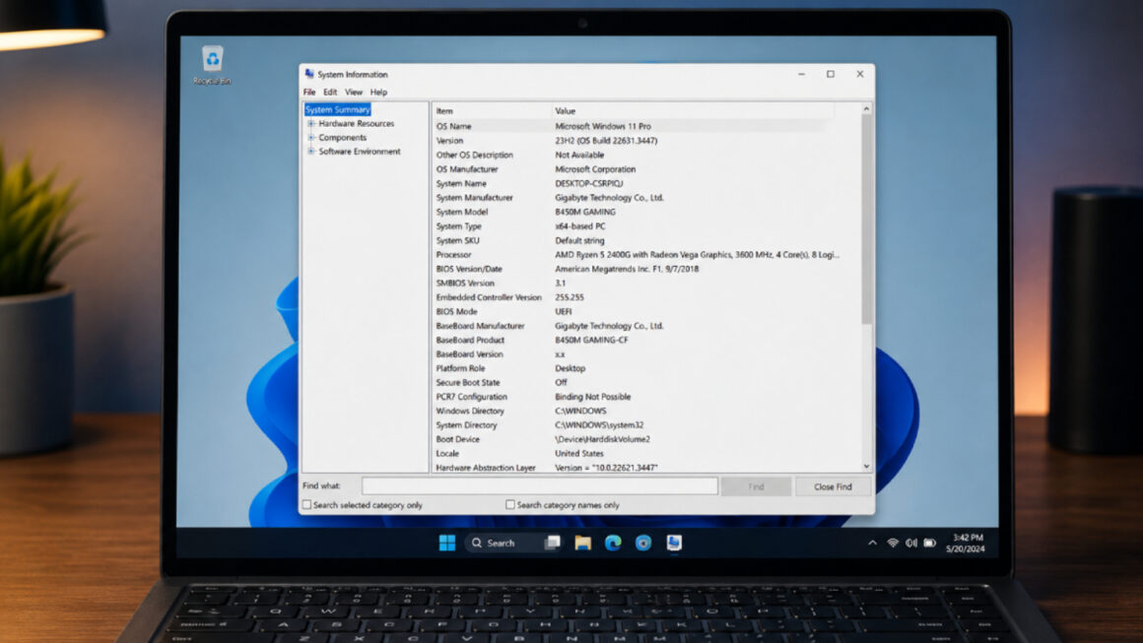Select the Processor row item
The image size is (1143, 643).
(453, 255)
